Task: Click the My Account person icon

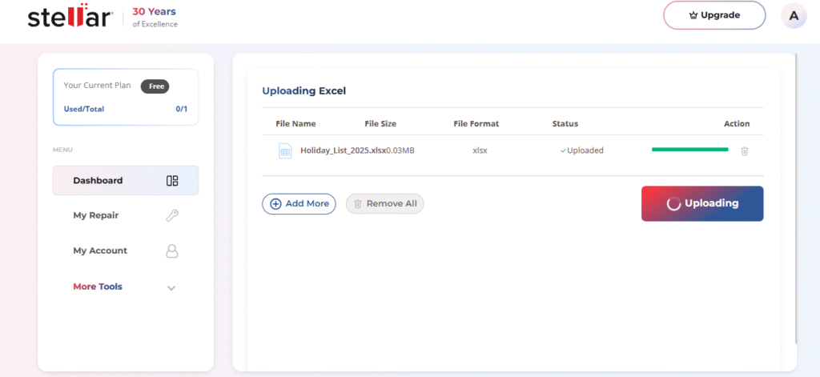Action: click(x=172, y=251)
